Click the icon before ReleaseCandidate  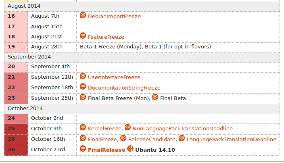click(x=123, y=138)
